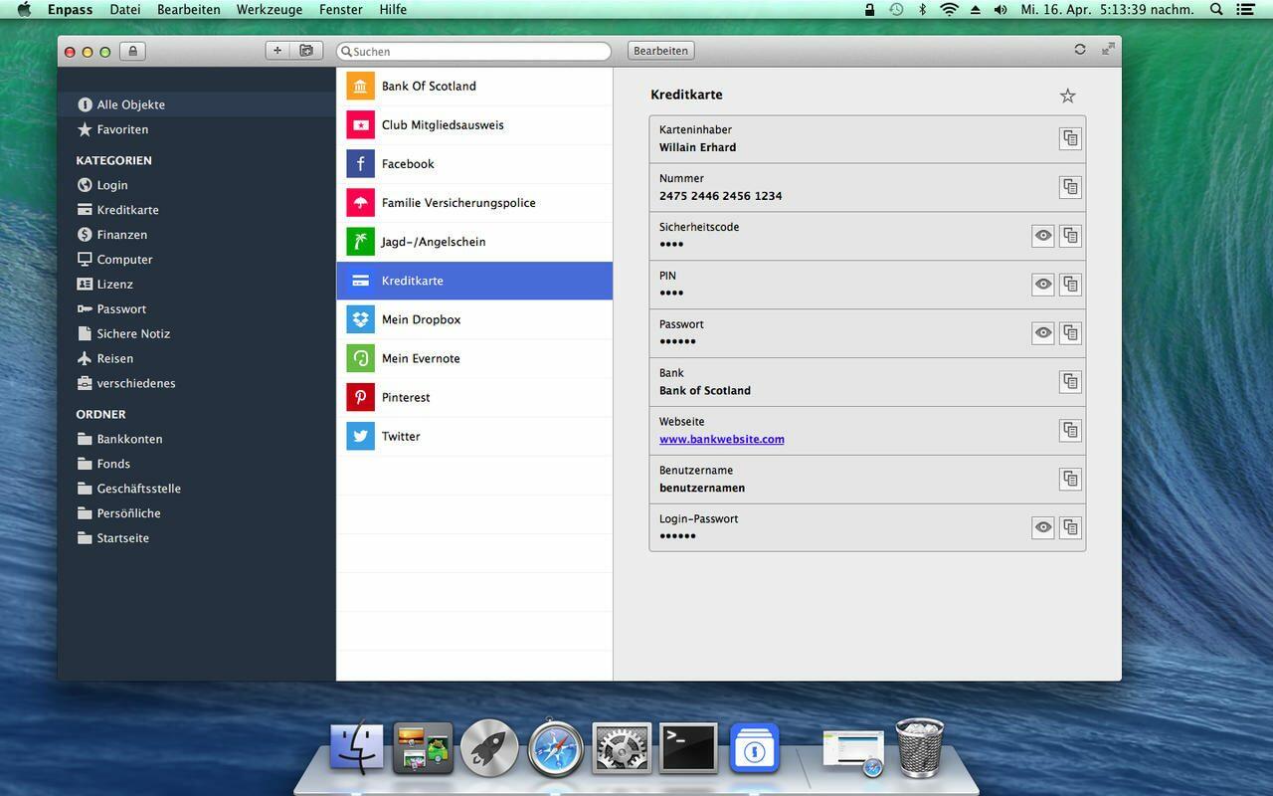Open the Finanzen category
Viewport: 1273px width, 796px height.
point(197,235)
